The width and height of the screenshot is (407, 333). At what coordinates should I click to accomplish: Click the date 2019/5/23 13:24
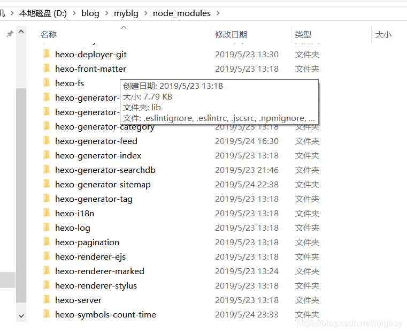[x=247, y=271]
